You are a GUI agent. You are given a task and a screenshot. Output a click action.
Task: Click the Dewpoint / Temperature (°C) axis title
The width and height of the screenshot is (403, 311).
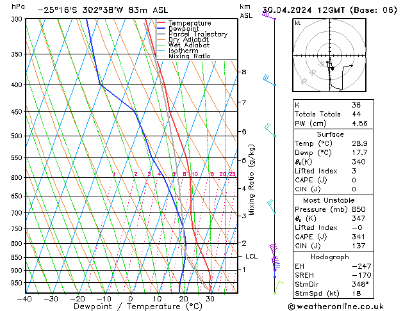[138, 307]
